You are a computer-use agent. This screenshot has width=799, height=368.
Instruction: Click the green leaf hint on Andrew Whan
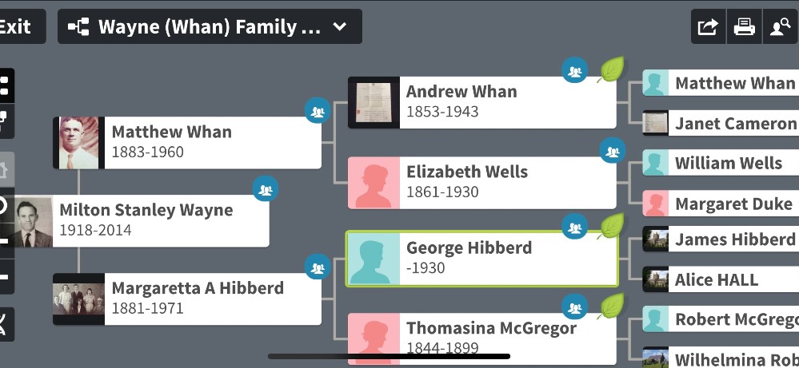click(x=612, y=70)
